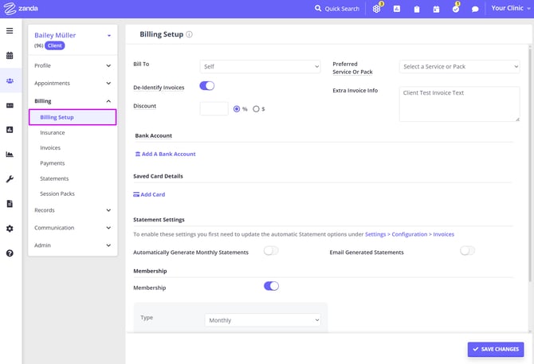Turn off the Membership toggle

[271, 286]
